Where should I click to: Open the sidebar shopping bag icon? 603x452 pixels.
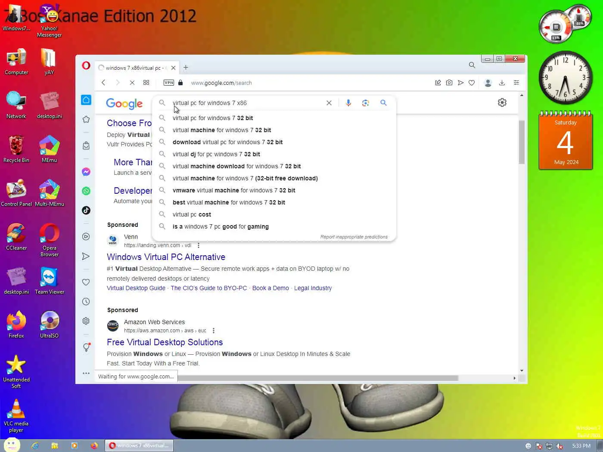click(86, 146)
